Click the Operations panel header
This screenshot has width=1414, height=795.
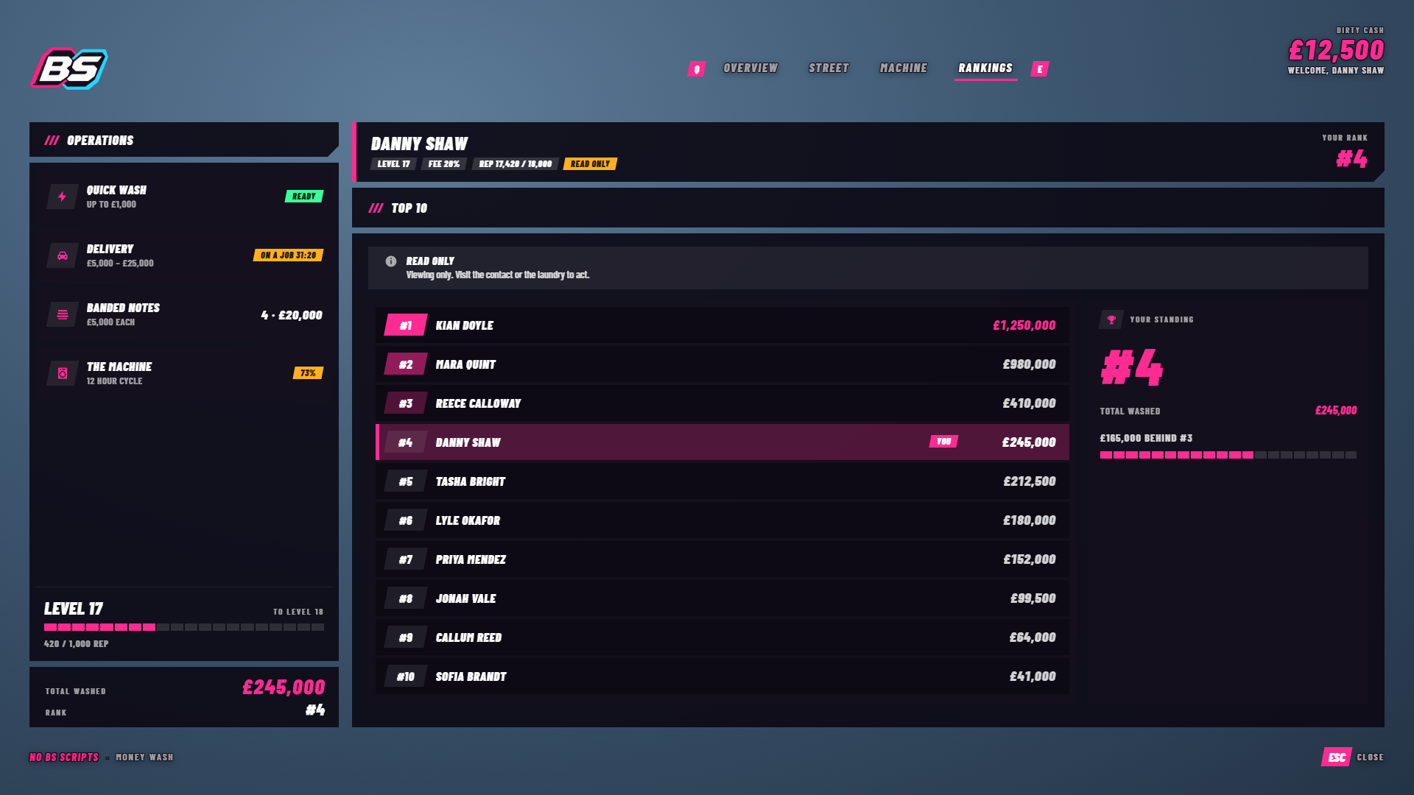(184, 140)
